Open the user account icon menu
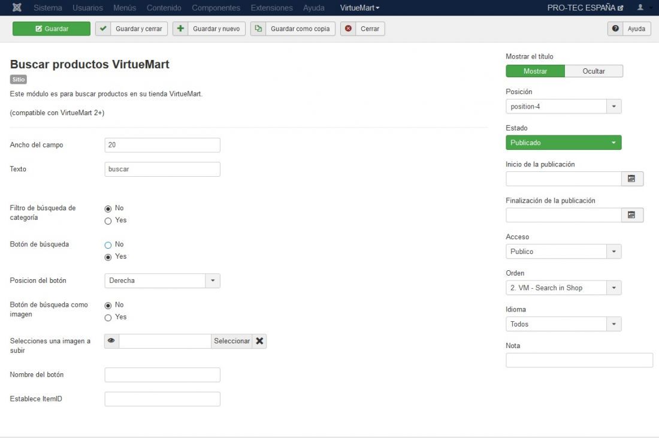 click(x=640, y=8)
